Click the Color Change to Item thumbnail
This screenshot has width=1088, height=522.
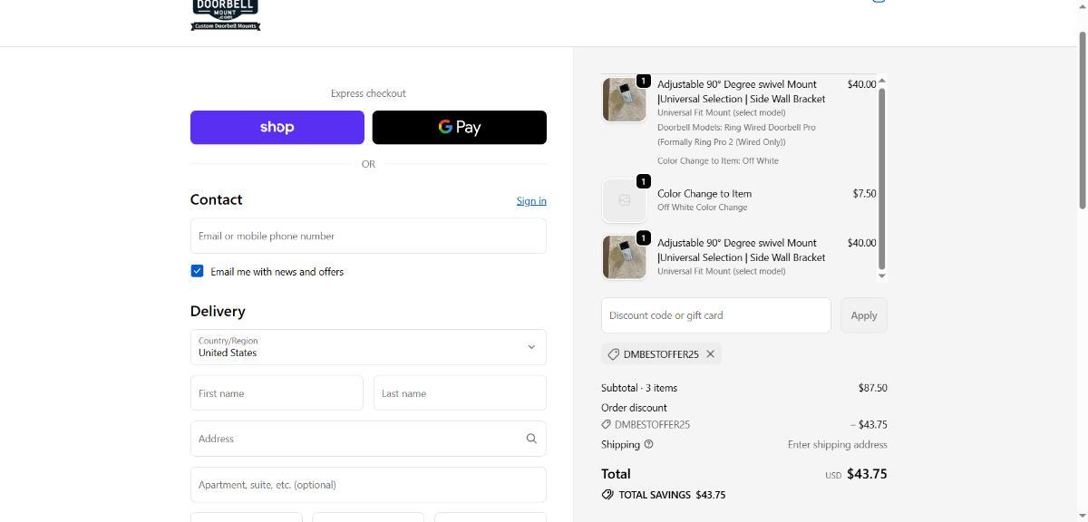(x=624, y=200)
